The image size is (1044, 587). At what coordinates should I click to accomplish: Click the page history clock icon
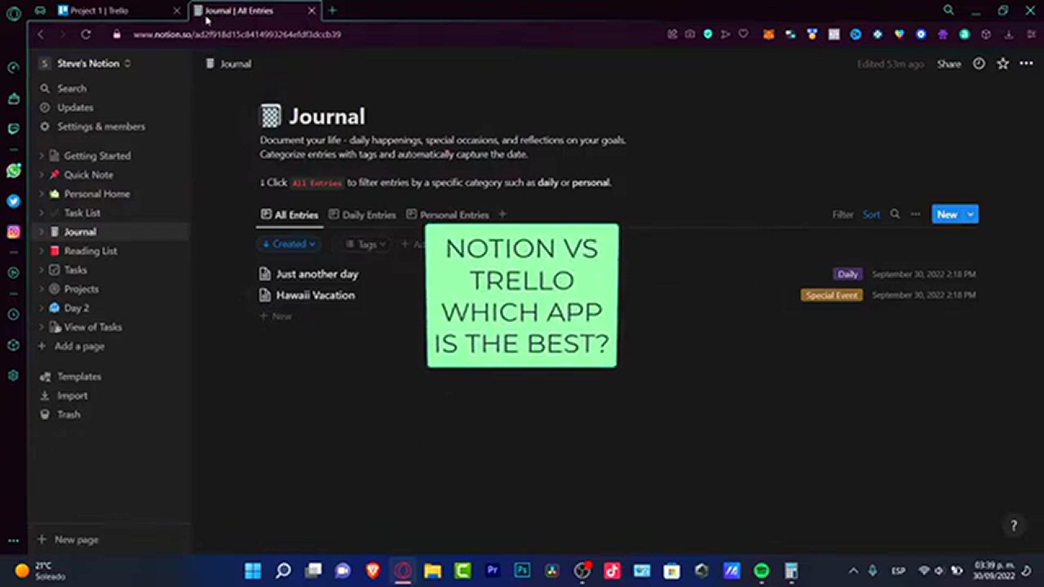point(979,64)
